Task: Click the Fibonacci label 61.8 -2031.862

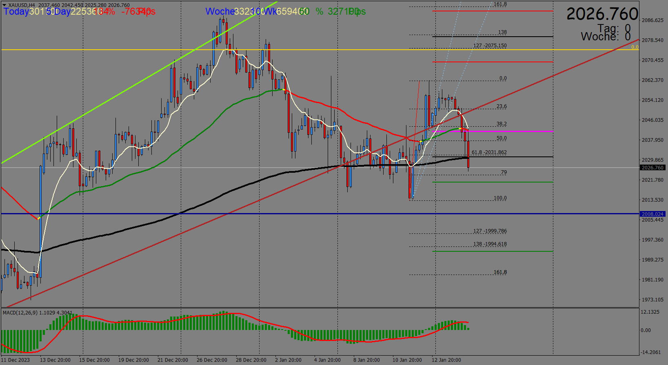Action: coord(489,152)
